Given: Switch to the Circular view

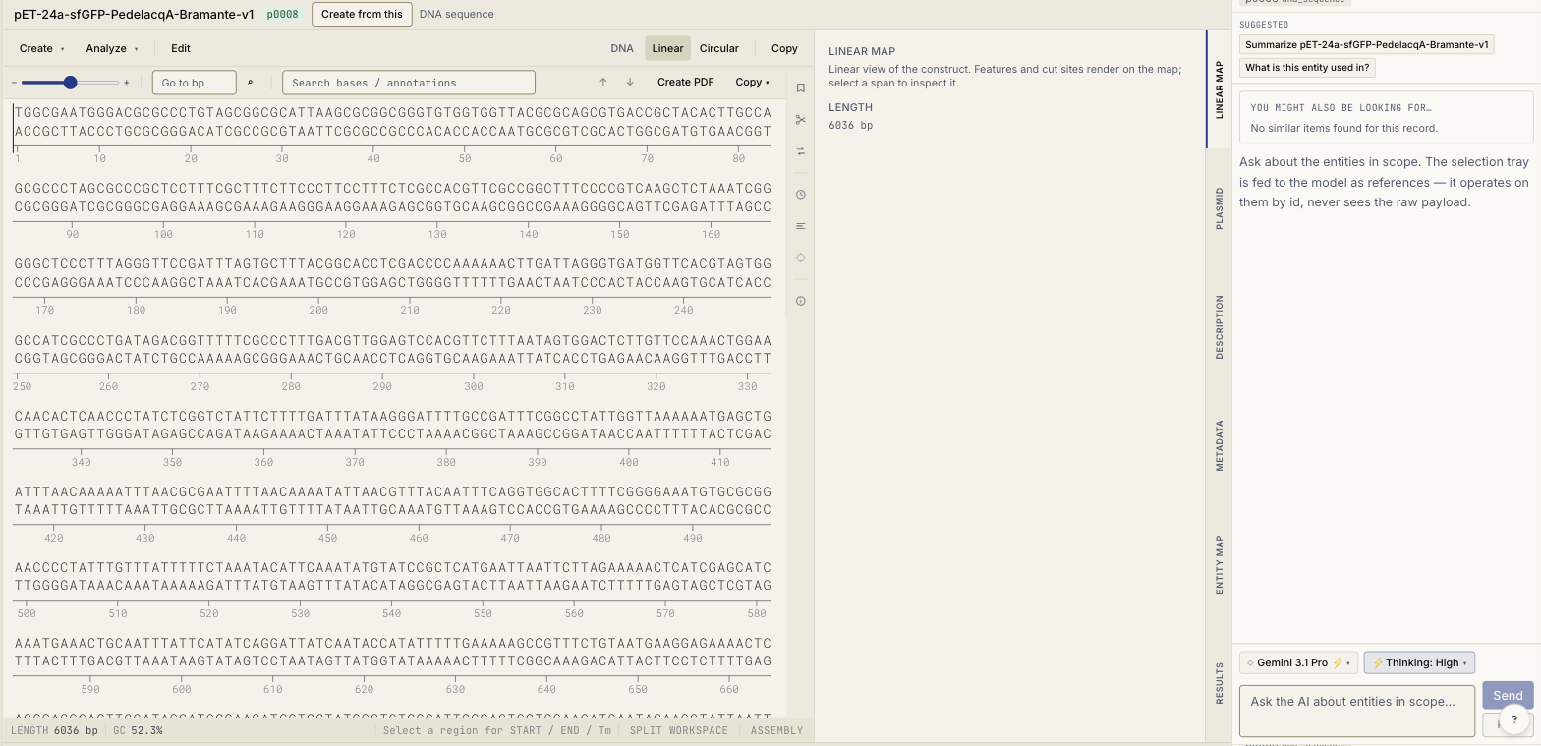Looking at the screenshot, I should tap(719, 48).
